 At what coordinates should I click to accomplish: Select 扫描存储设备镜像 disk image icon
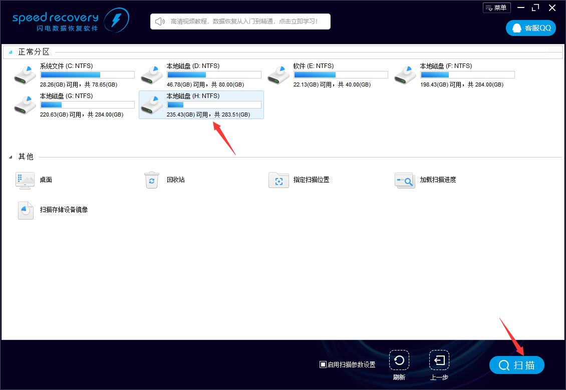[26, 210]
